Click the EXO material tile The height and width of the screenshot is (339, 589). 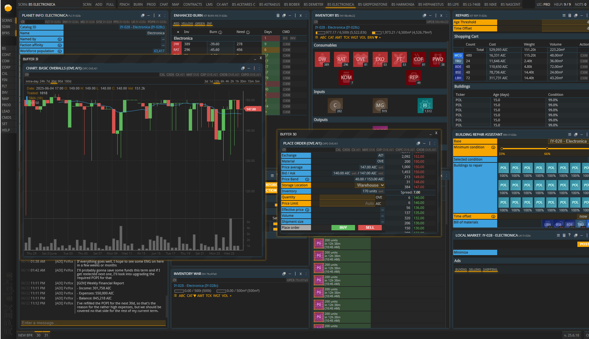[x=380, y=59]
